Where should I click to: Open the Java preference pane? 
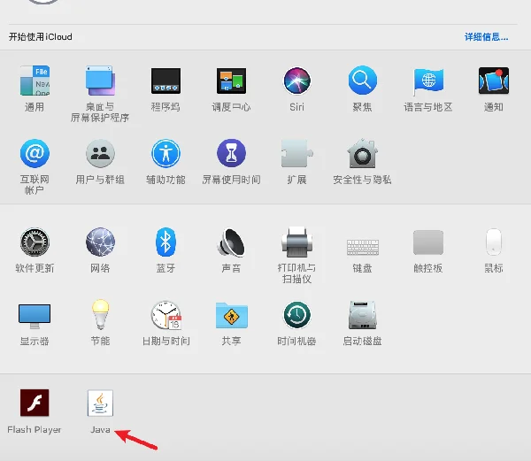point(100,403)
